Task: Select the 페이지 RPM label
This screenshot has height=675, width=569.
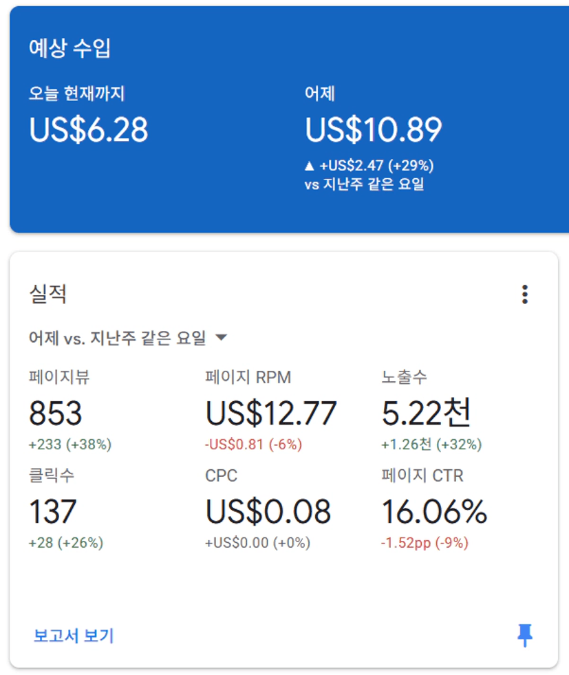Action: point(248,377)
